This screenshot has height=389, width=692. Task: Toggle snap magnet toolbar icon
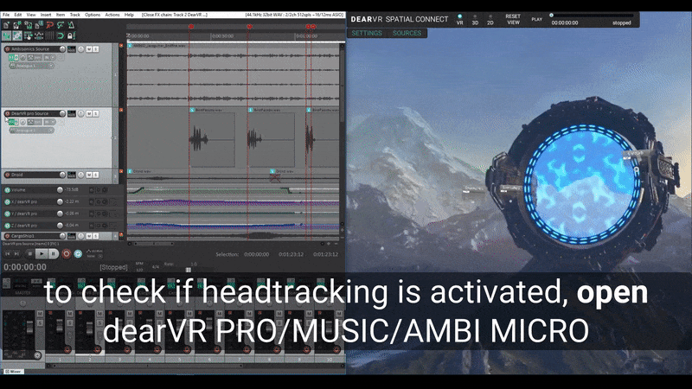(61, 35)
